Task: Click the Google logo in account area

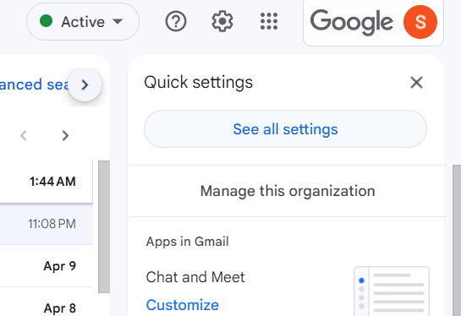Action: click(352, 22)
